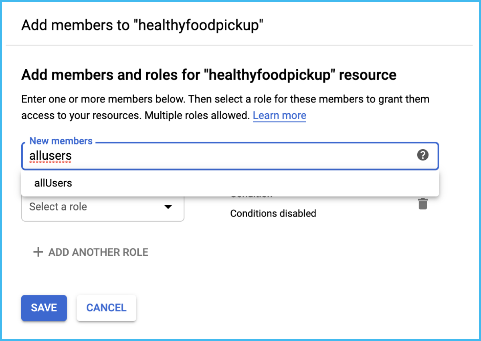Screen dimensions: 481x341
Task: Choose the allUsers suggestion
Action: [53, 183]
